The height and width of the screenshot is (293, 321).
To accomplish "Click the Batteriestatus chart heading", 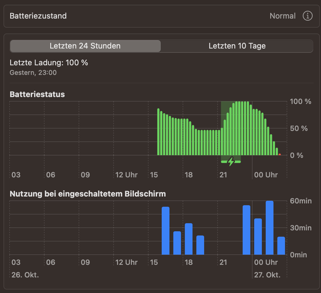I will point(37,94).
